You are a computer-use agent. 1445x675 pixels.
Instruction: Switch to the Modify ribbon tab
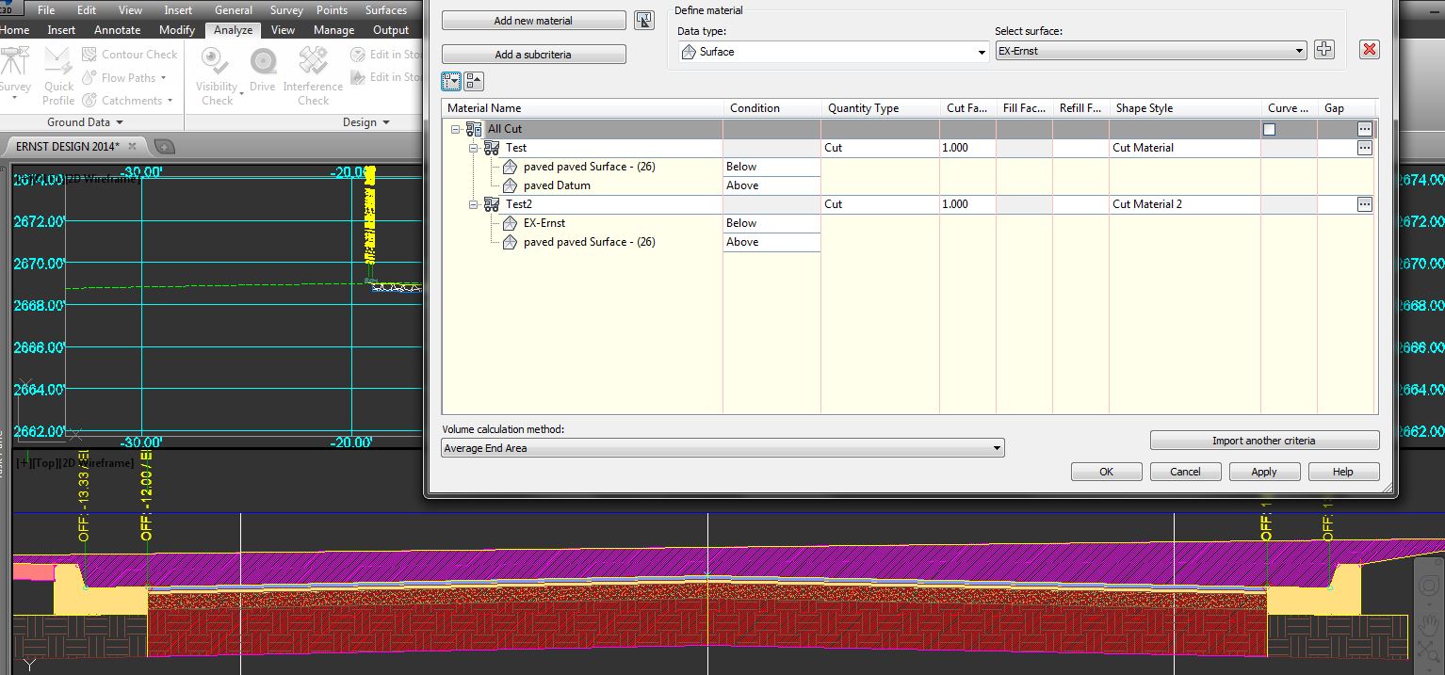click(x=177, y=30)
